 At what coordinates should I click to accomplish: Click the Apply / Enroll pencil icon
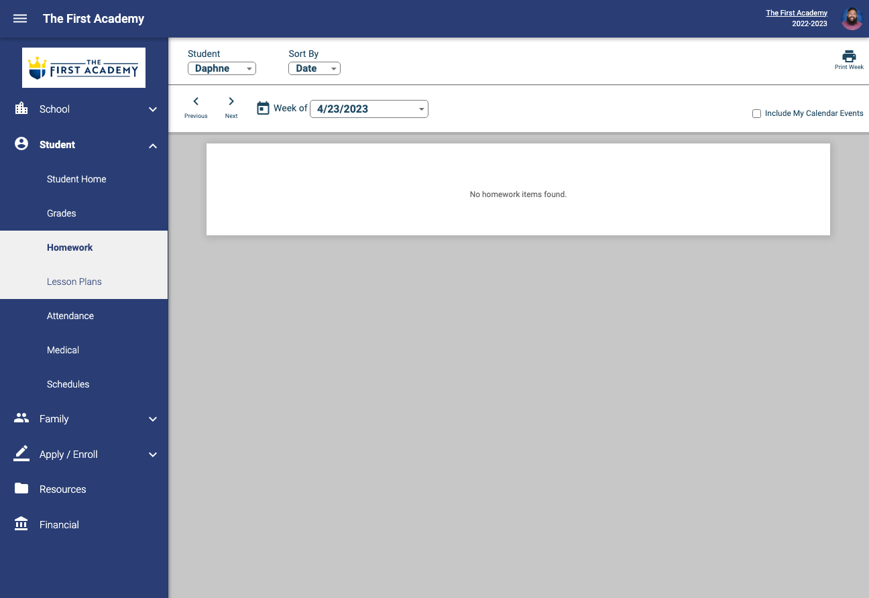21,454
